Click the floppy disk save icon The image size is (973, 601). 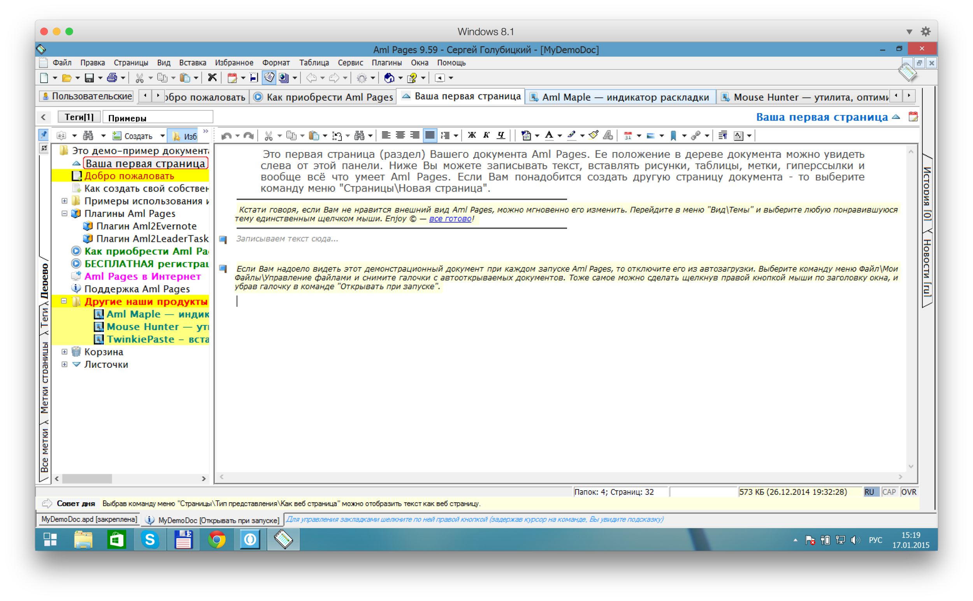(89, 77)
